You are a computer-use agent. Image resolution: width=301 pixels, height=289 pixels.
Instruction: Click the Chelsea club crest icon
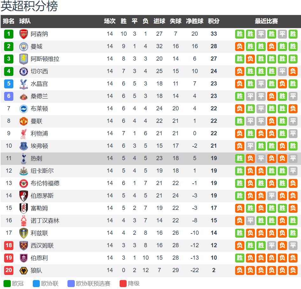(x=24, y=71)
